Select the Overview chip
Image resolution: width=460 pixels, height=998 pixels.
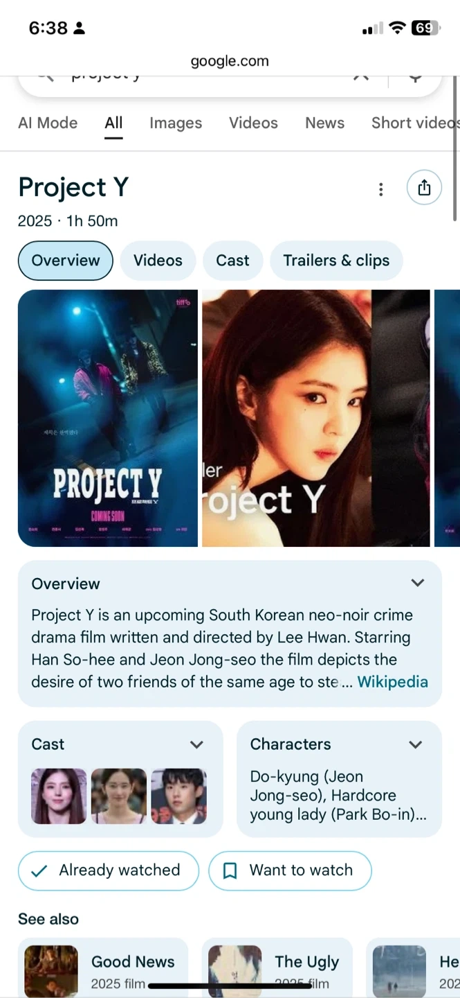tap(66, 261)
